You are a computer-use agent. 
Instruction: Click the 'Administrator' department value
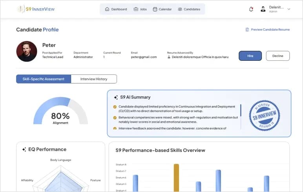pyautogui.click(x=83, y=57)
